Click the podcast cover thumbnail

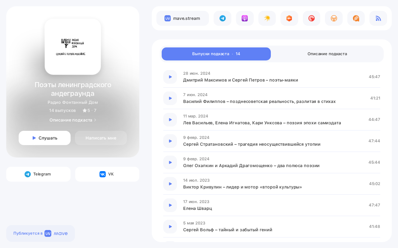[x=73, y=46]
